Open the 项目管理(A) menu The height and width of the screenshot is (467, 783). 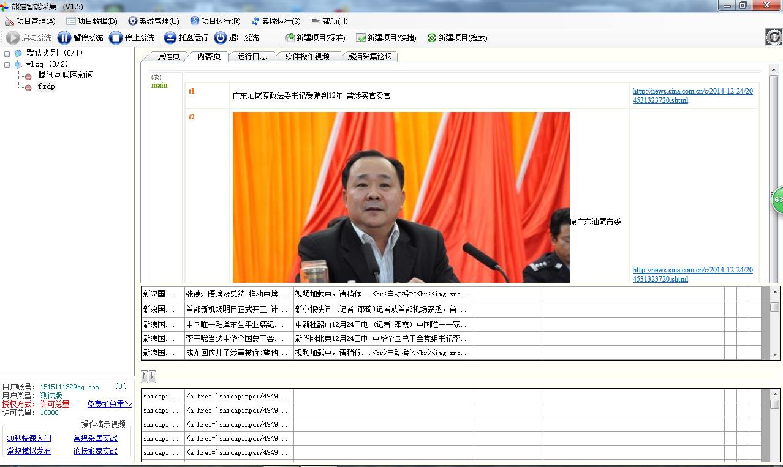[30, 21]
